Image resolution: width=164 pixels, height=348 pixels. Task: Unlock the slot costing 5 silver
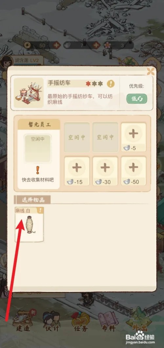(133, 137)
